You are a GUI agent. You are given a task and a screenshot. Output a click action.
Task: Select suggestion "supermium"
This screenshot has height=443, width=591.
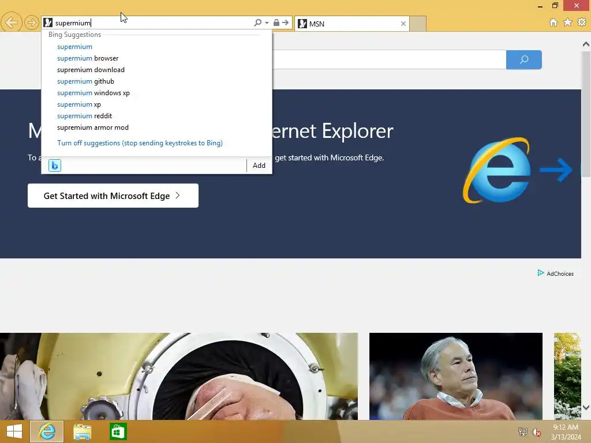[74, 47]
